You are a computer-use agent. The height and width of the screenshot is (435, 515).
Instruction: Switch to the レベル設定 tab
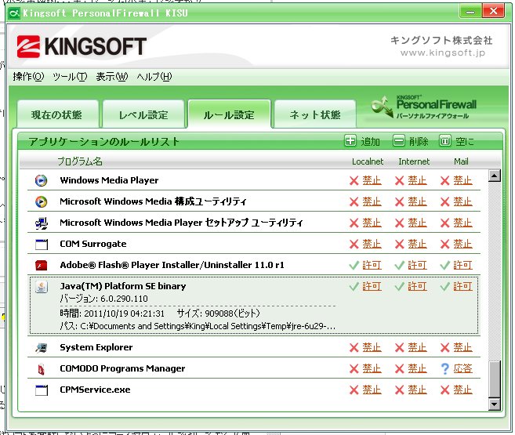point(143,114)
